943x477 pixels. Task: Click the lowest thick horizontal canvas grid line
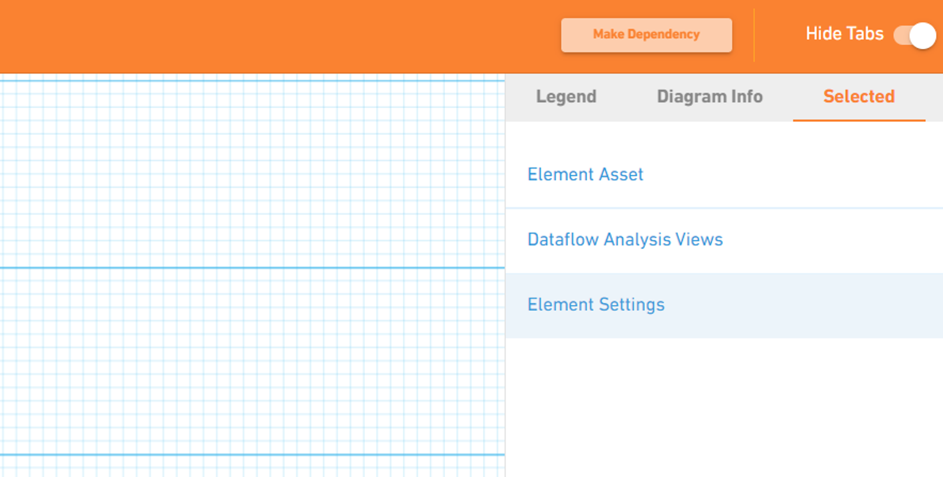coord(248,455)
